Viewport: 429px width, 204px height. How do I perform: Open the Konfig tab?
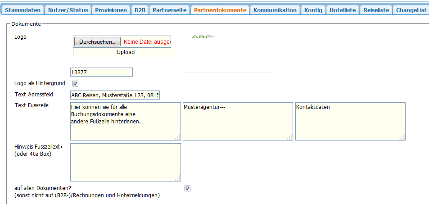pos(313,10)
